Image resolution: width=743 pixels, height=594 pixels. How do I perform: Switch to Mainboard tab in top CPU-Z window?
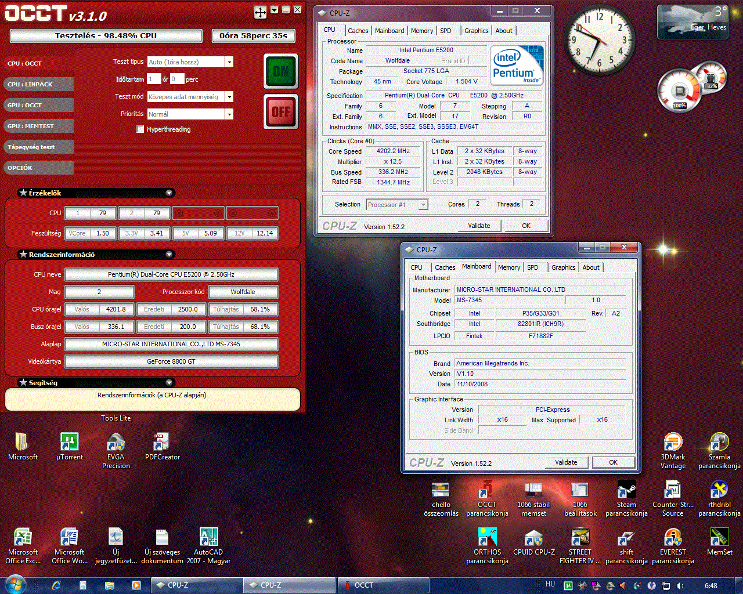coord(389,31)
